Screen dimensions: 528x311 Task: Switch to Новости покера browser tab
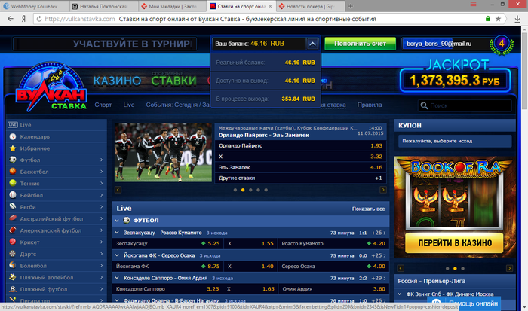310,6
